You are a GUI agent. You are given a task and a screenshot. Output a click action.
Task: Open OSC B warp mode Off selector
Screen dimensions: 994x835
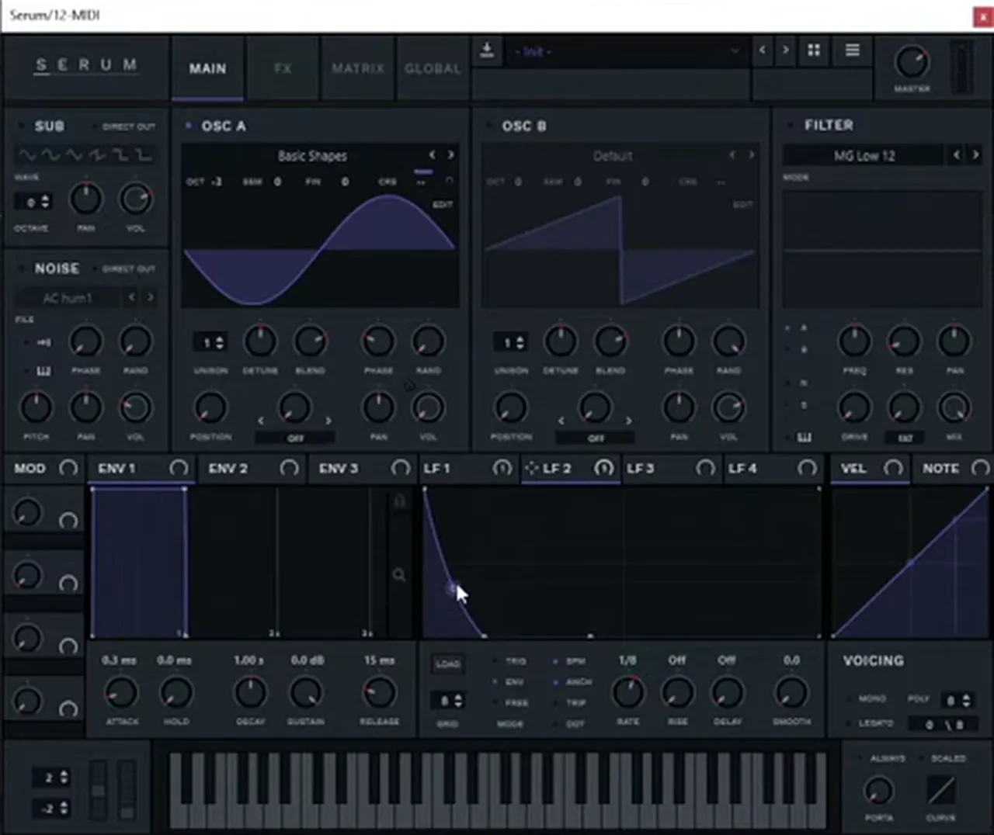[x=596, y=438]
